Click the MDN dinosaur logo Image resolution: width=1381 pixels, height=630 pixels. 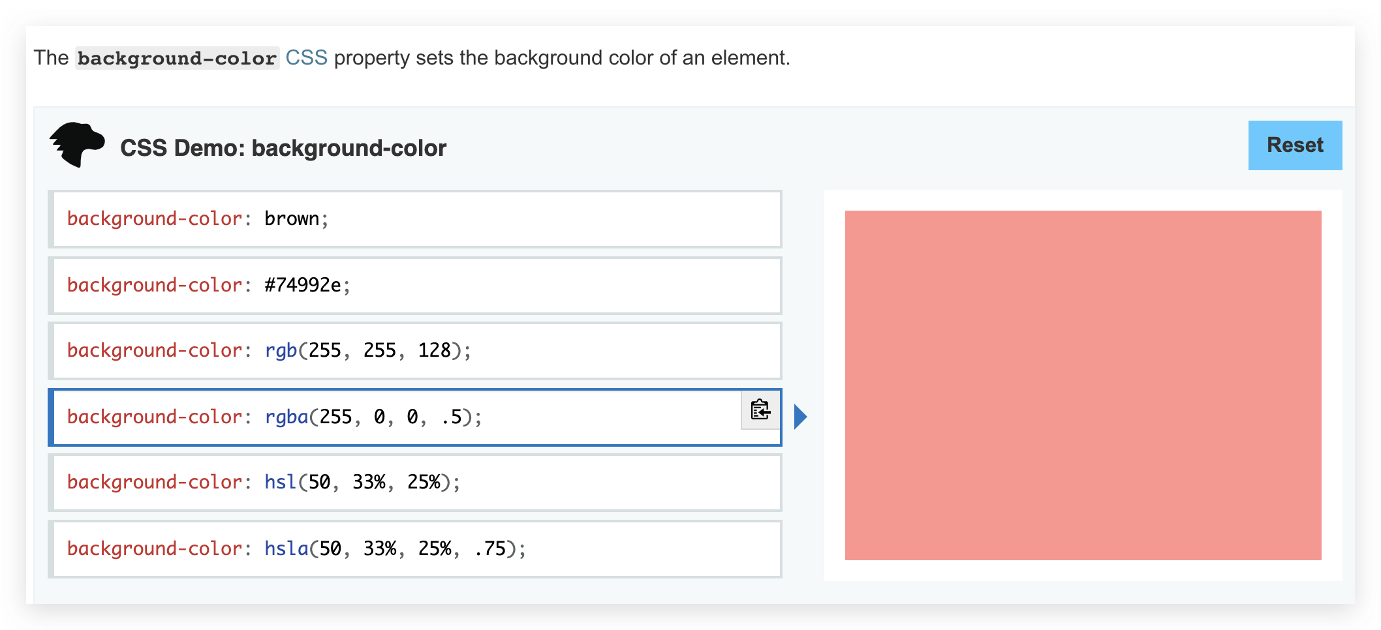(x=77, y=145)
